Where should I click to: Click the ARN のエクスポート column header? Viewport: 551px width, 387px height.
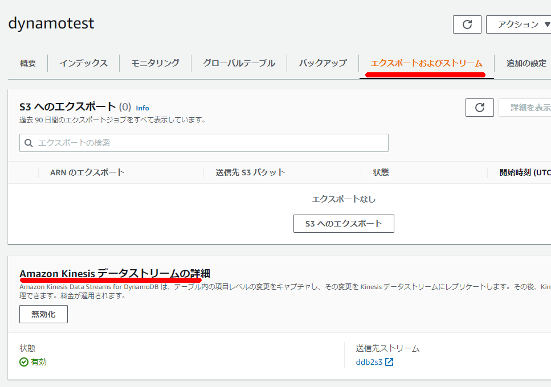[87, 172]
